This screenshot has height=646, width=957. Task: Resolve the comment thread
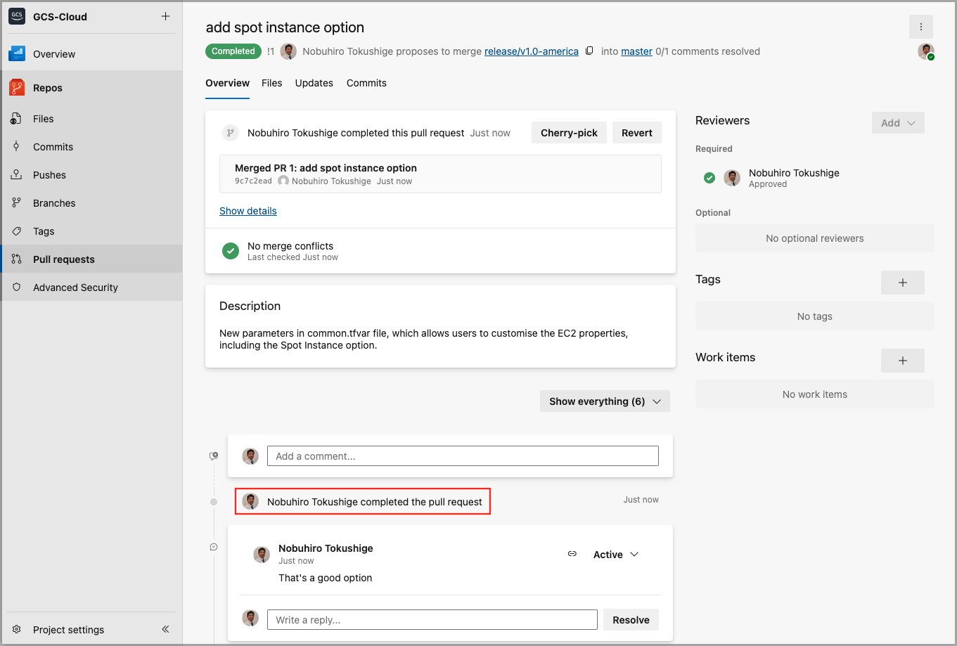(630, 620)
